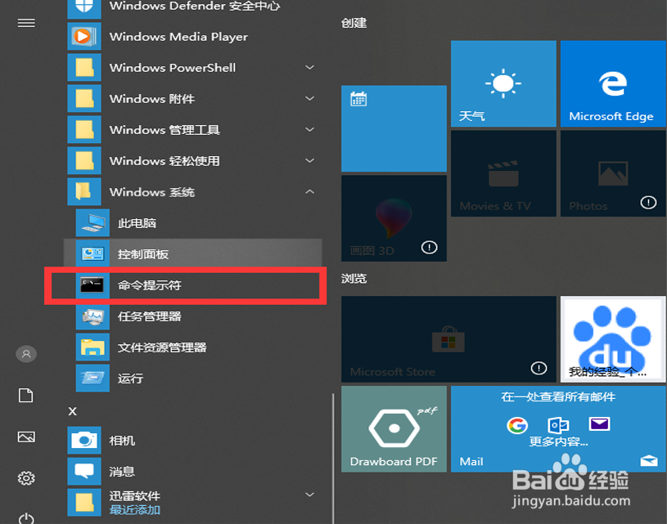The image size is (667, 524).
Task: Expand Windows 轻松使用 folder chevron
Action: (x=310, y=160)
